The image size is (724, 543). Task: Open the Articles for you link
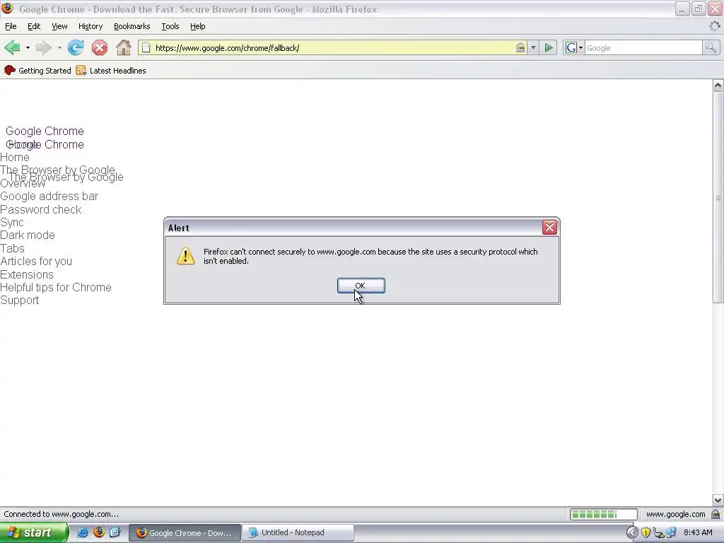36,262
